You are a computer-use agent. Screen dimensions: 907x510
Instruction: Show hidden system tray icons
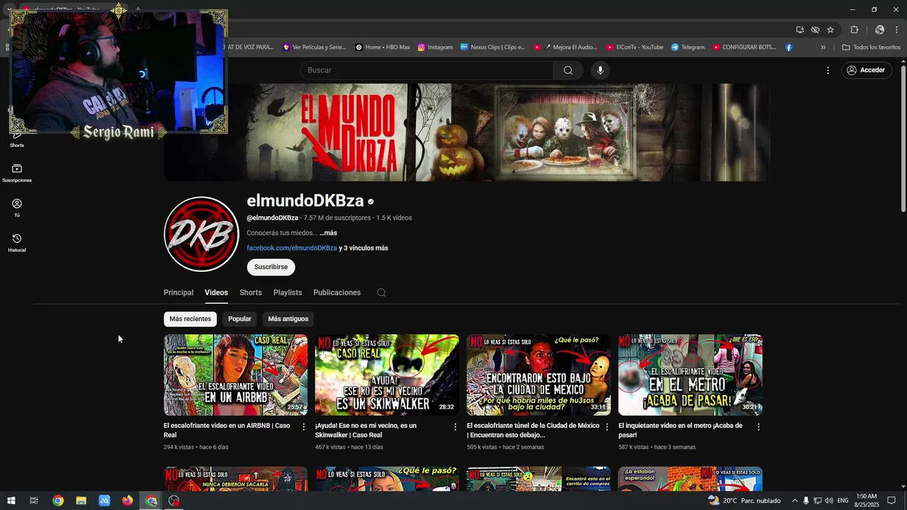tap(794, 501)
